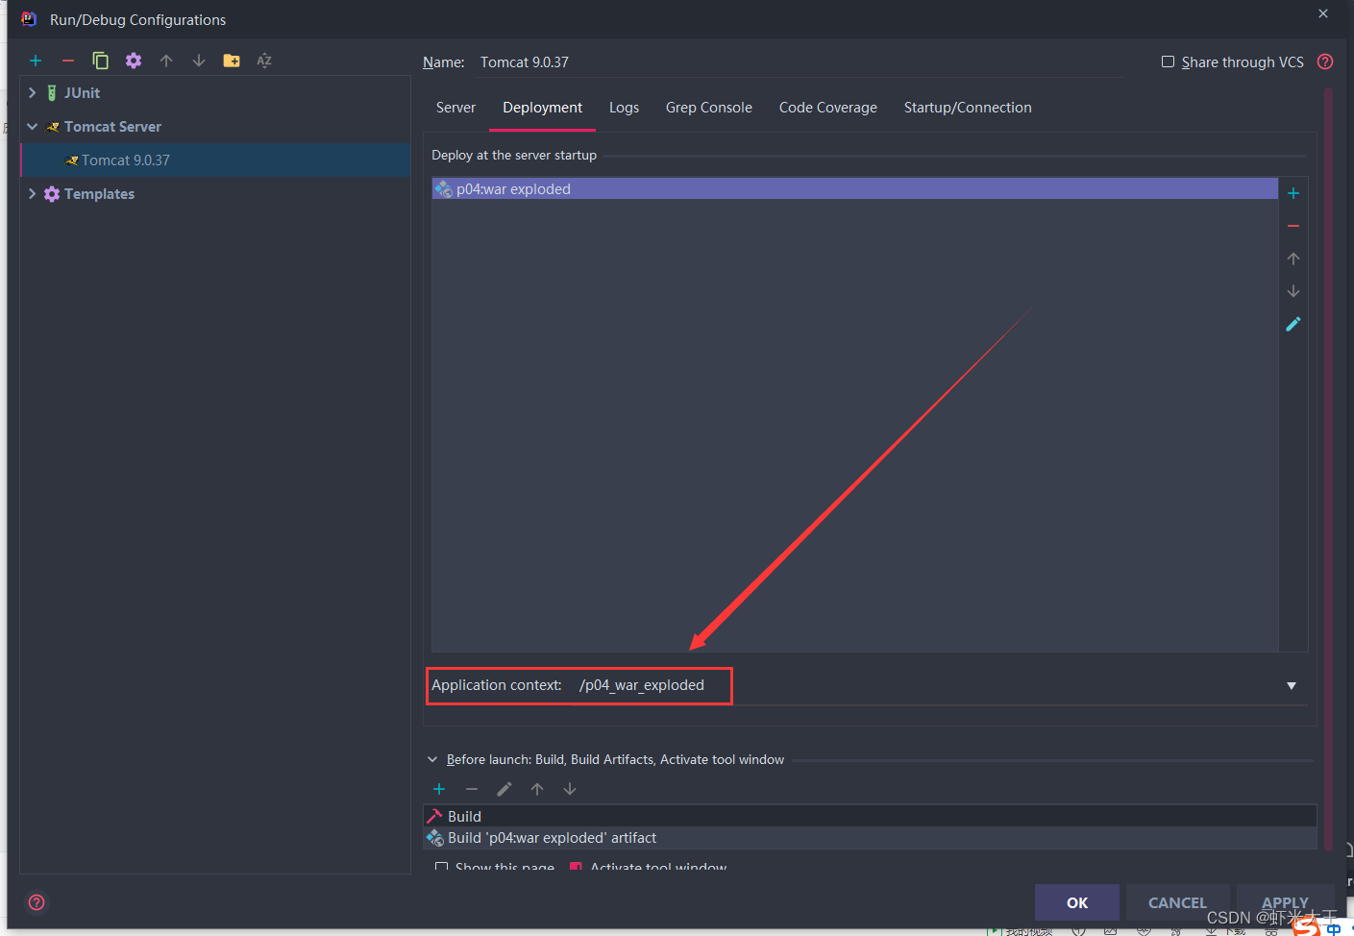Click the APPLY button

[x=1285, y=902]
